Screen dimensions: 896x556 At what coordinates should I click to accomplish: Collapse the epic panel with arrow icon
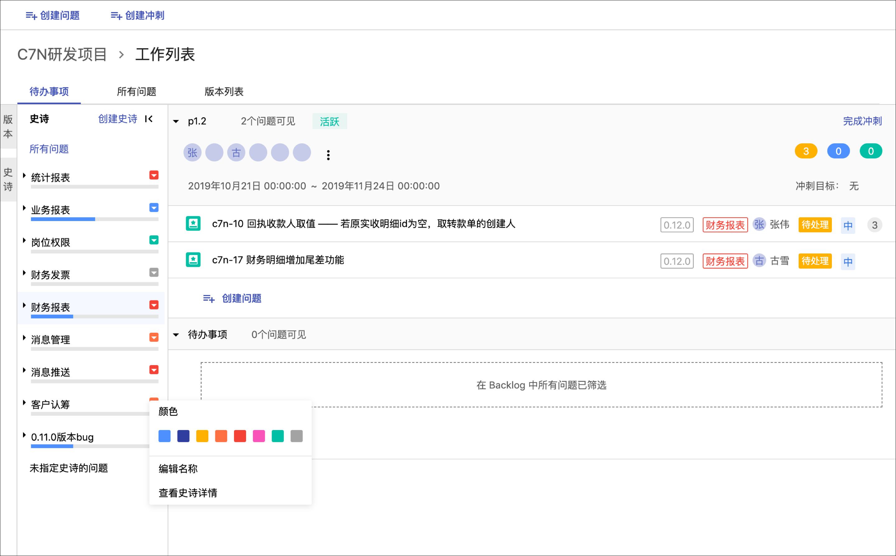point(149,119)
